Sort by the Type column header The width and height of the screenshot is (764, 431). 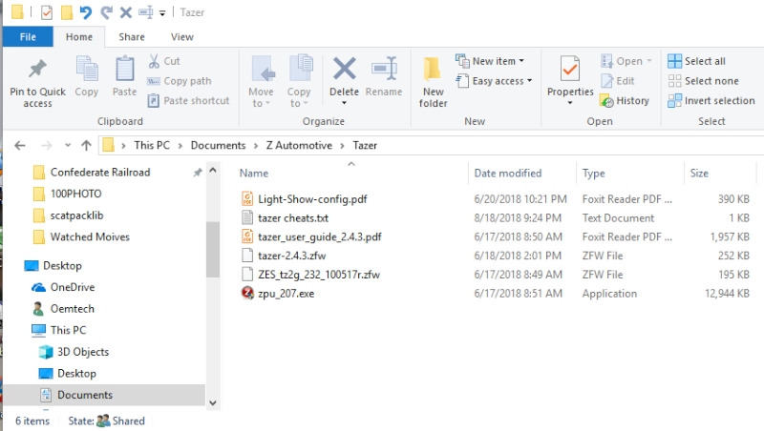593,174
